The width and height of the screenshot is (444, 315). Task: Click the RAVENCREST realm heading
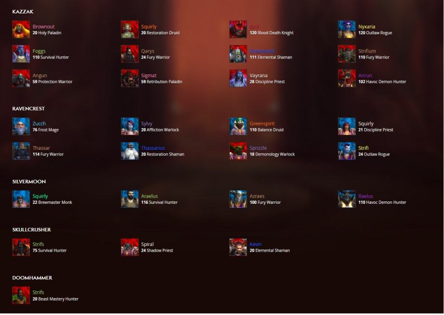tap(28, 109)
